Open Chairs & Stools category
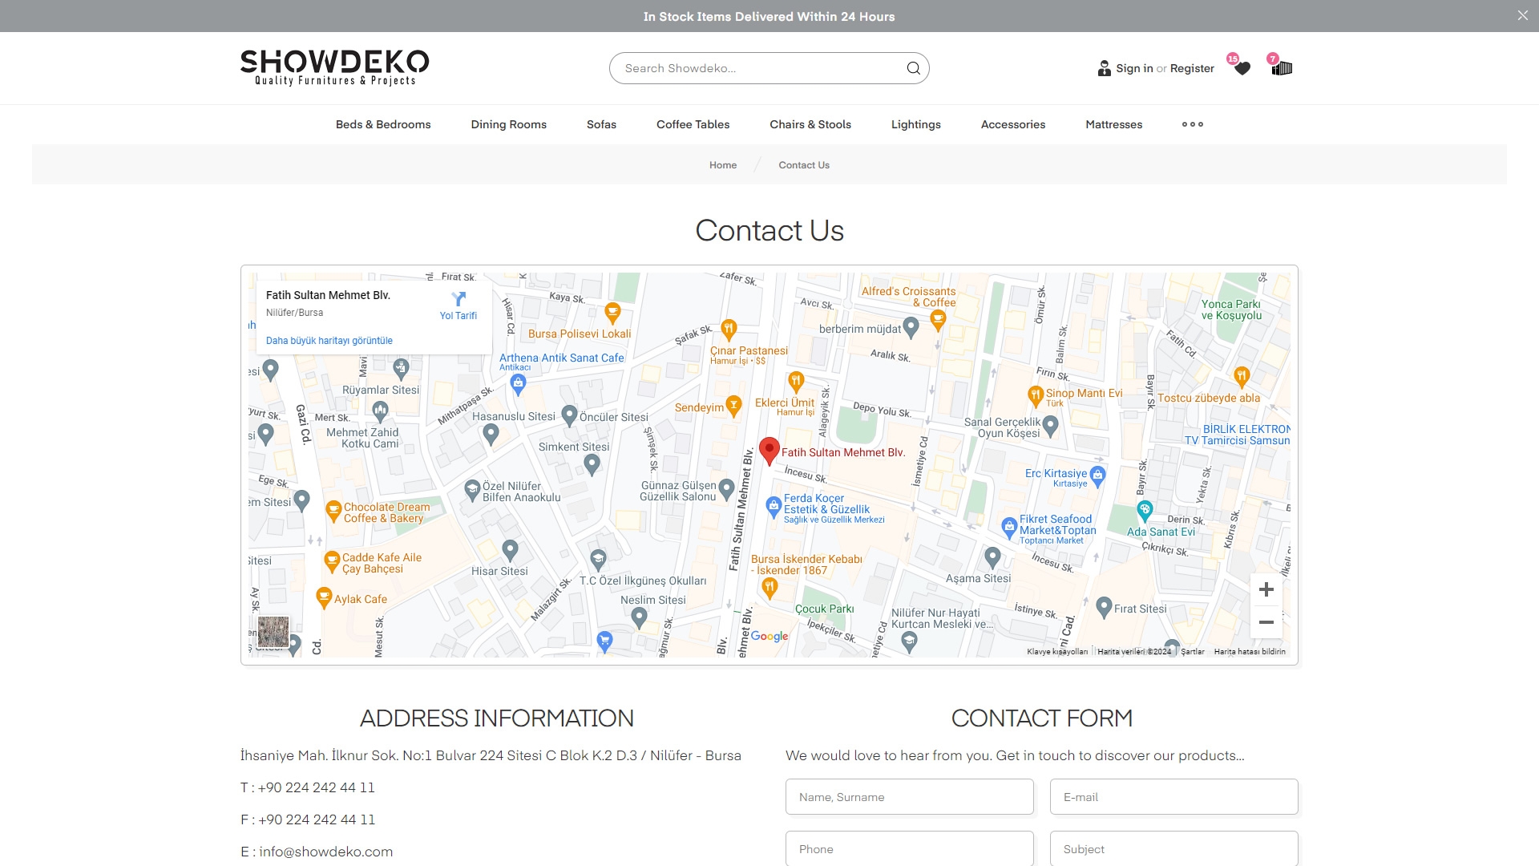Viewport: 1539px width, 866px height. (x=810, y=124)
